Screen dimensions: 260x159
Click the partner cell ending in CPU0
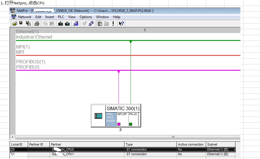pyautogui.click(x=87, y=149)
